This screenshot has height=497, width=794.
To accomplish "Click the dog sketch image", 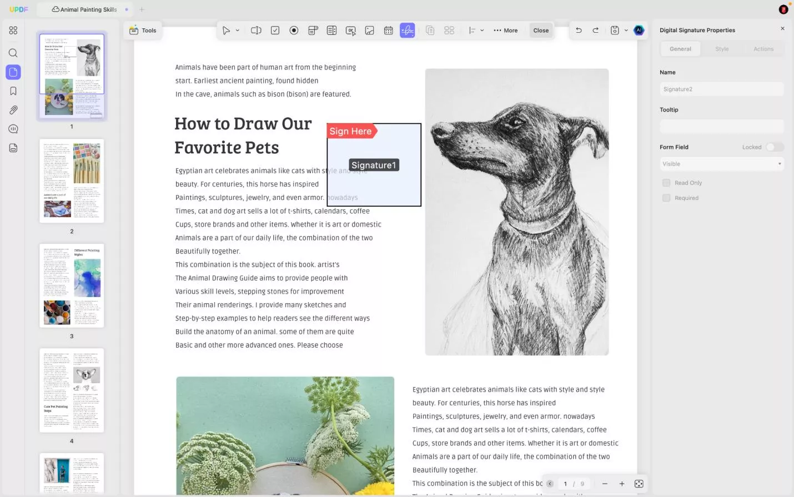I will pyautogui.click(x=517, y=212).
